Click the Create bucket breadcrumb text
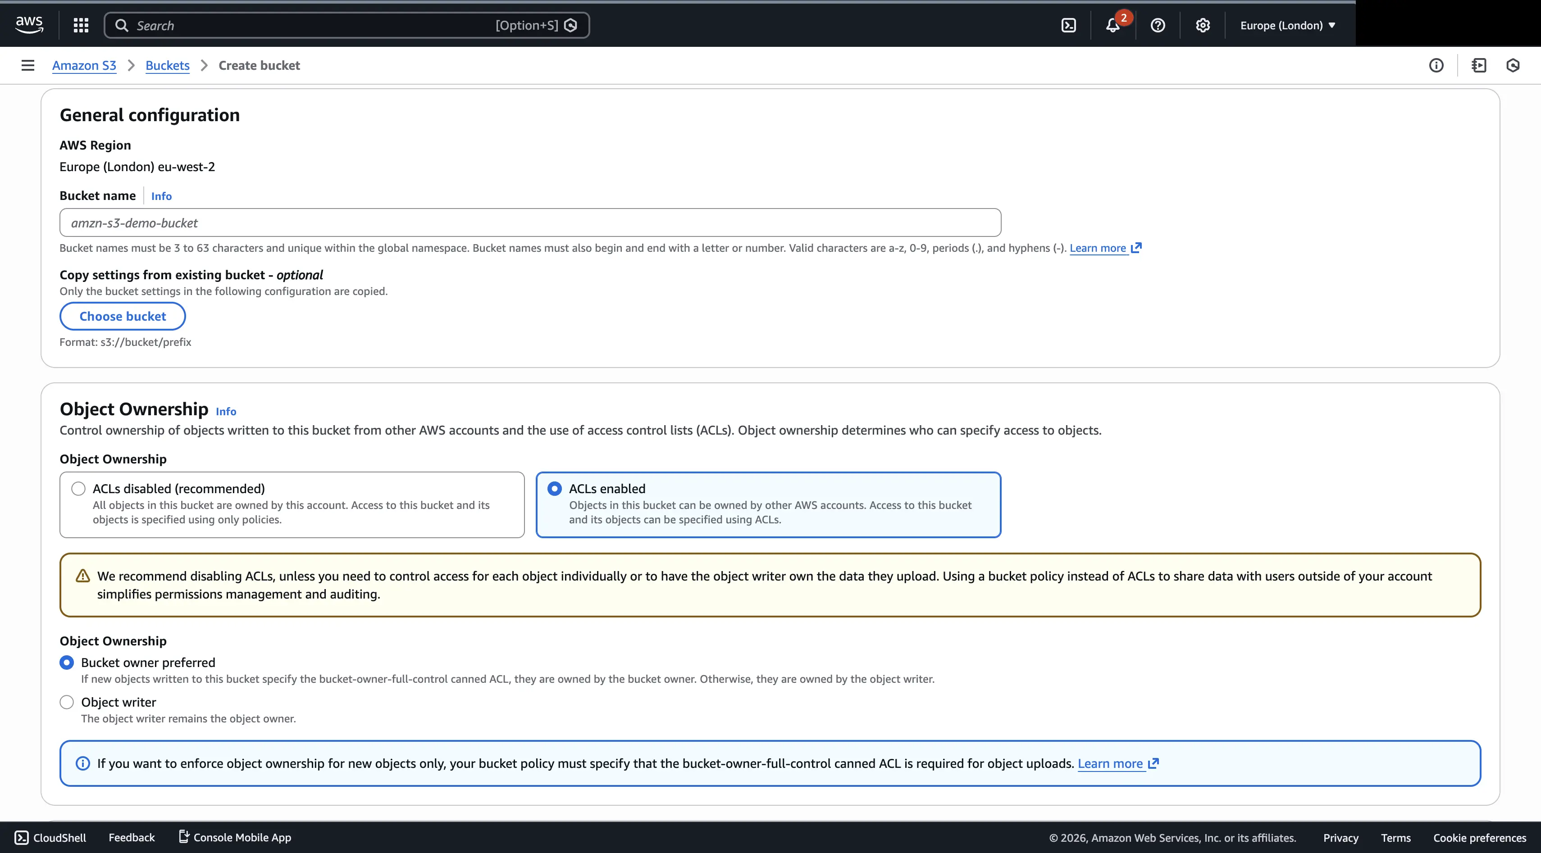Viewport: 1541px width, 853px height. pos(259,65)
